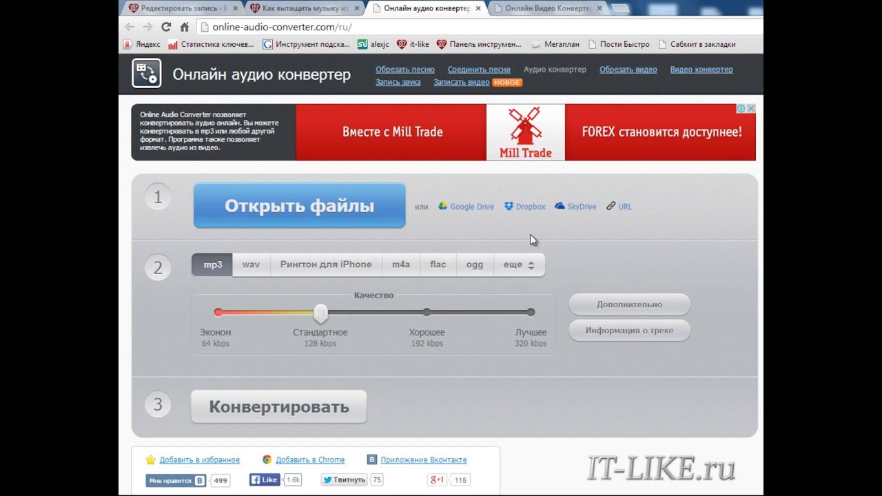Open the Аудио конвертер menu item
882x496 pixels.
[555, 70]
